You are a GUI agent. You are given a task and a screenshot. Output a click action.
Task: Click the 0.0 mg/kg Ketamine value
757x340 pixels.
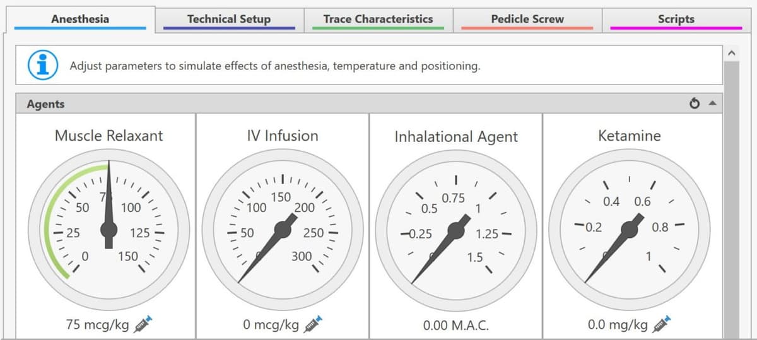[618, 325]
